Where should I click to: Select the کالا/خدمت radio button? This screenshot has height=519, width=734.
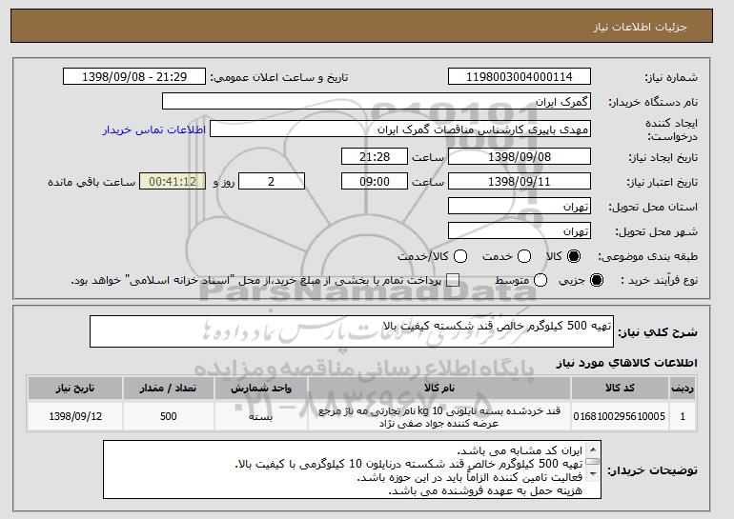(x=460, y=256)
